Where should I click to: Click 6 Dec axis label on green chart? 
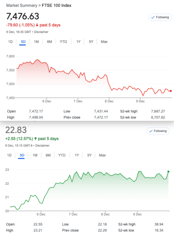(x=41, y=214)
